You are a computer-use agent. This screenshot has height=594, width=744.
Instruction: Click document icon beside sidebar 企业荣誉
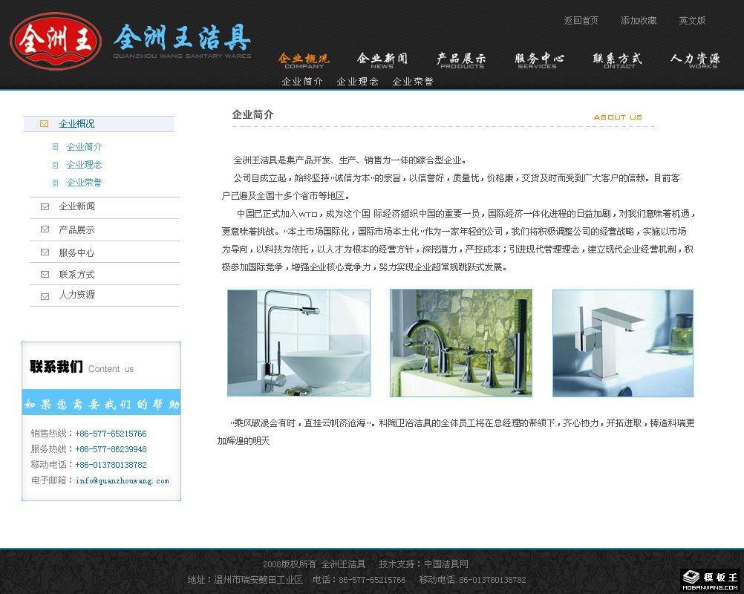point(56,183)
